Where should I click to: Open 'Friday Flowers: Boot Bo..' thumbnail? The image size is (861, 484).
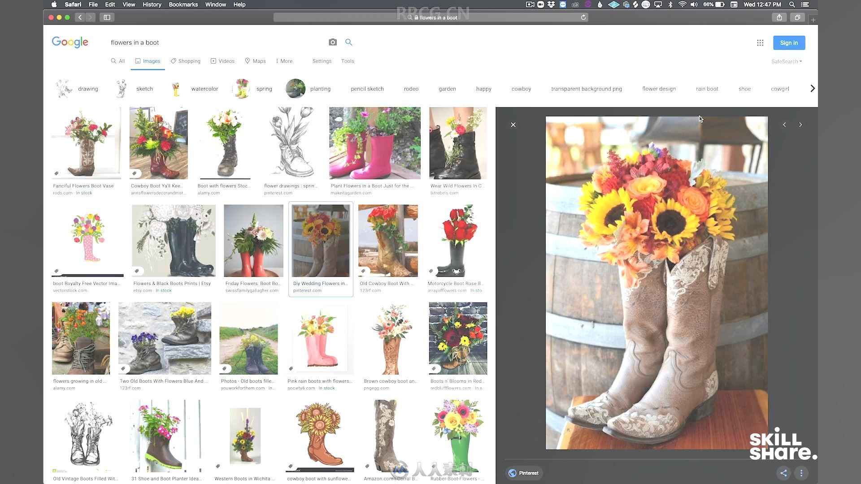(x=253, y=241)
